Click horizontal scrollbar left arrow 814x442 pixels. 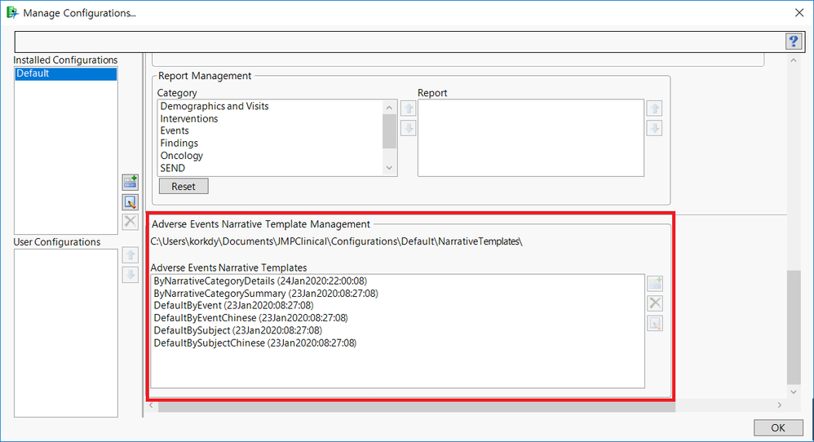(x=152, y=405)
